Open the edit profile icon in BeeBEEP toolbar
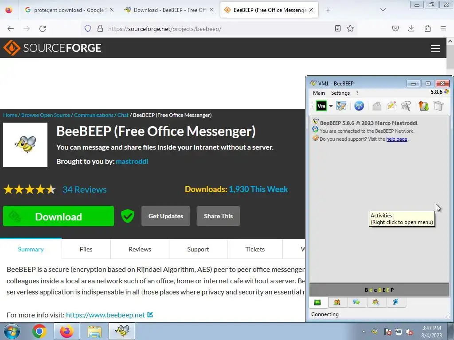 coord(341,106)
